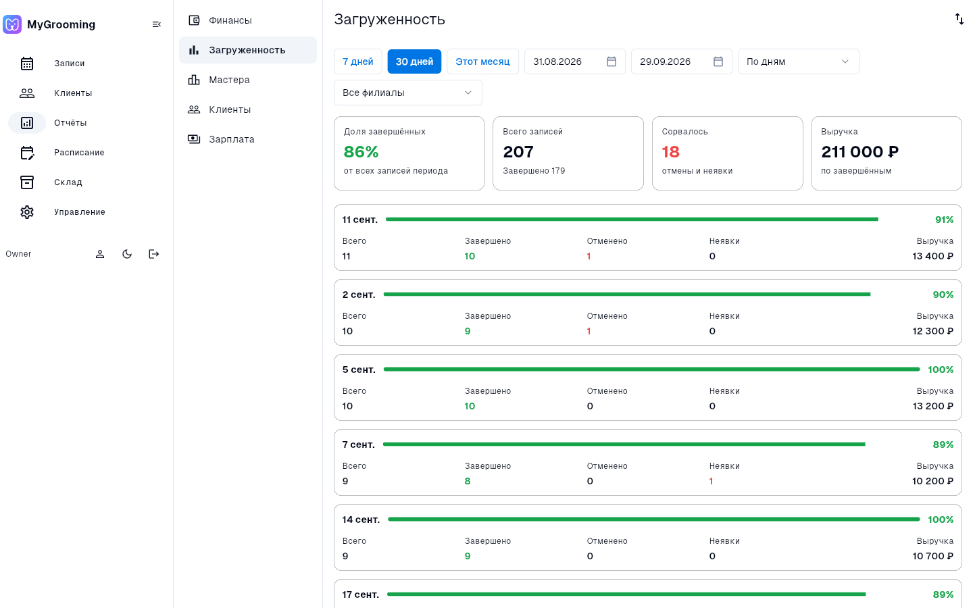Select the 30 дней period

pyautogui.click(x=414, y=61)
